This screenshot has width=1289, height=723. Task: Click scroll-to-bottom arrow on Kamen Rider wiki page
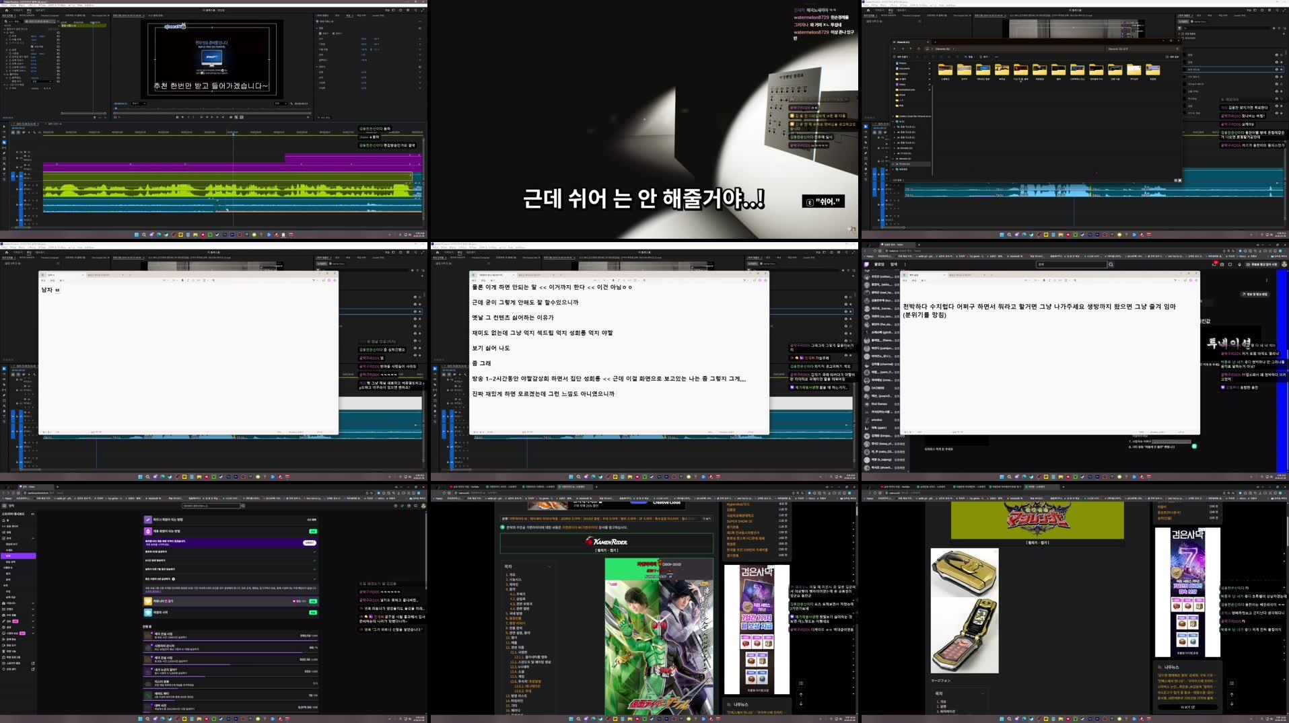click(801, 704)
